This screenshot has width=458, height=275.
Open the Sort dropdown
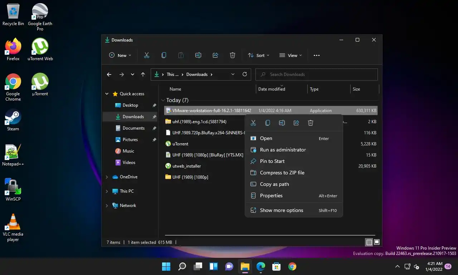point(259,55)
